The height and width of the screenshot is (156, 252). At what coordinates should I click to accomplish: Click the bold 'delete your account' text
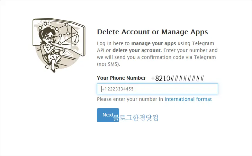point(137,50)
